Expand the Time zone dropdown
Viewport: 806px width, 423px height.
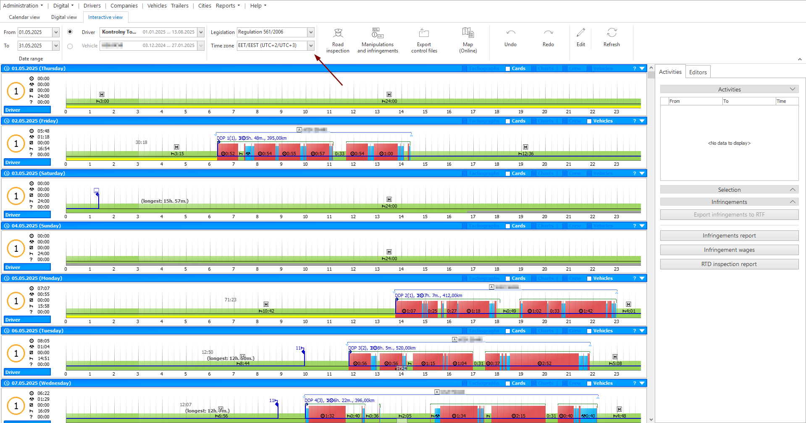pos(311,45)
